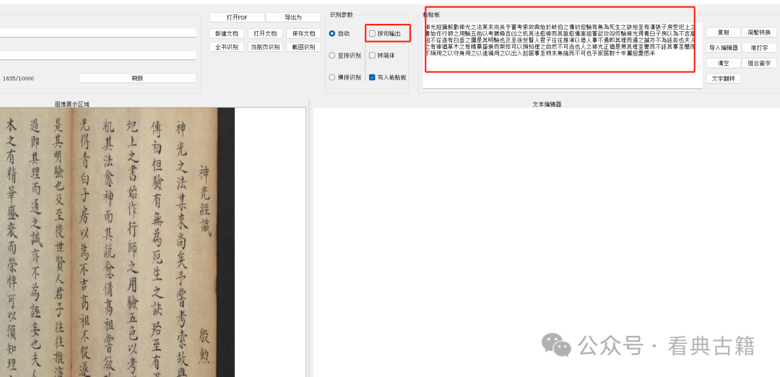Click the 文字翻转 button
The width and height of the screenshot is (780, 377).
click(x=723, y=79)
